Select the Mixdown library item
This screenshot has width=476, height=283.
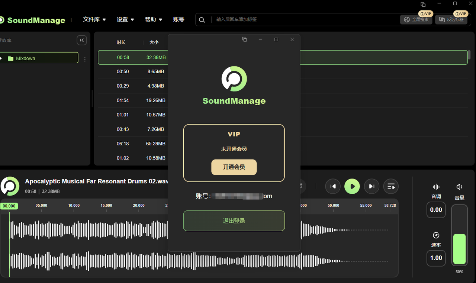tap(39, 58)
